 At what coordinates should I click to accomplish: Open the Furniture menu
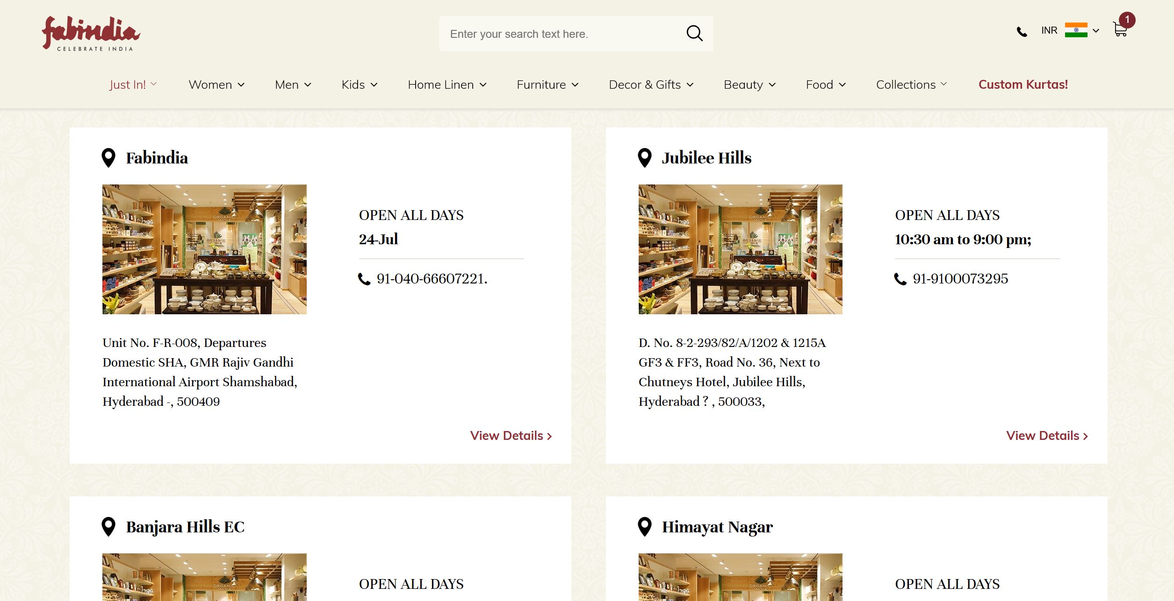[x=547, y=85]
